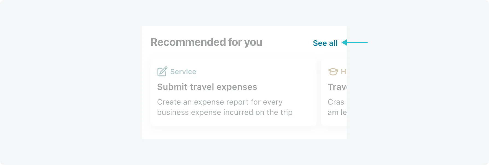
Task: Click the gap between the two recommendation cards
Action: (319, 92)
